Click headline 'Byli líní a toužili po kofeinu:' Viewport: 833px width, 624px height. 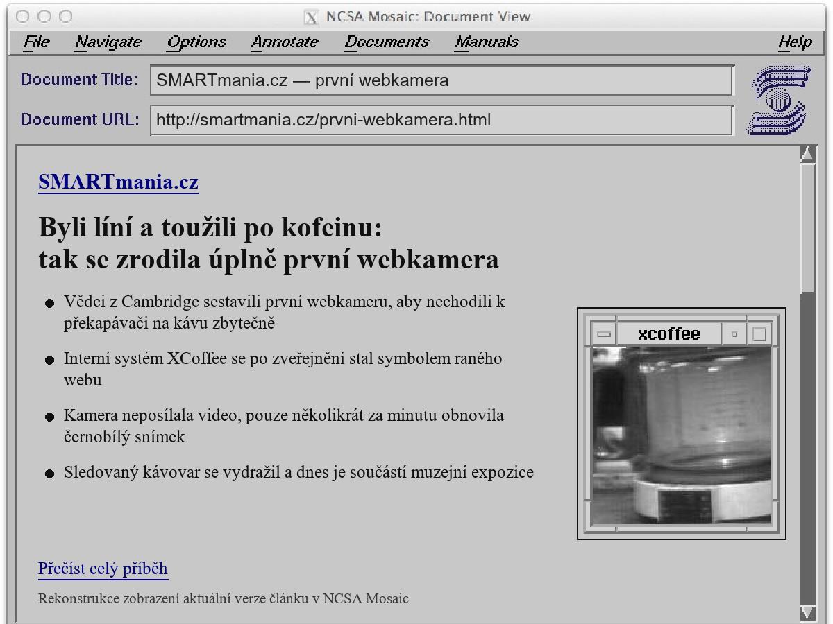[x=210, y=227]
